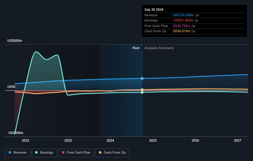Click the 2027 x-axis label
This screenshot has height=161, width=253.
(238, 141)
